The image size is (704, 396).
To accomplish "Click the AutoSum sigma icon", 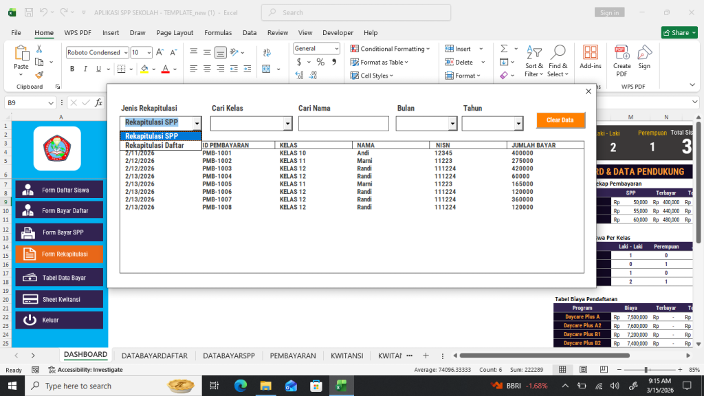I will click(x=504, y=49).
